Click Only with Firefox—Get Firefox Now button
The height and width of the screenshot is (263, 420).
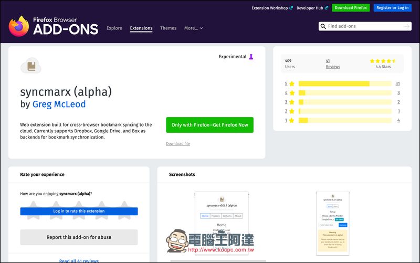click(209, 125)
